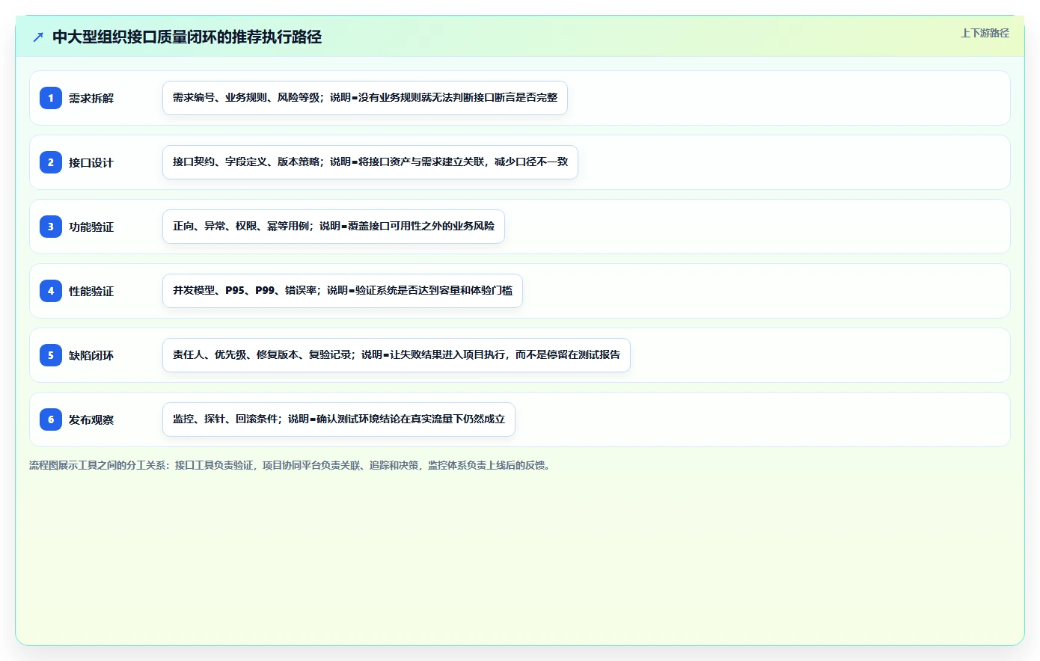The height and width of the screenshot is (661, 1040).
Task: Open the 接口契约、字段定义、版本策略 description box
Action: 370,162
